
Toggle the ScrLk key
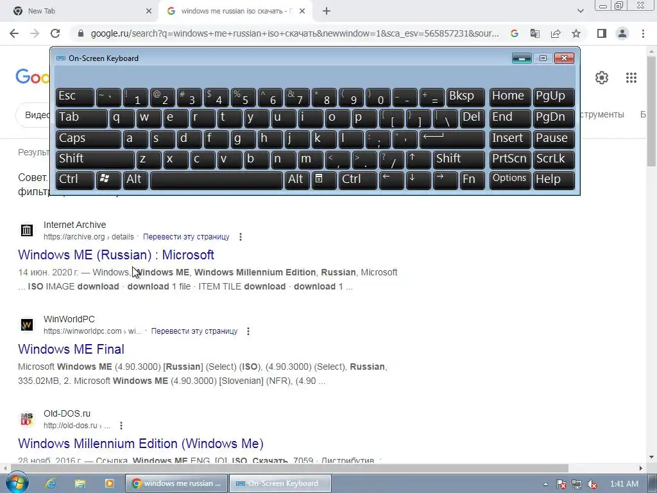pos(554,160)
